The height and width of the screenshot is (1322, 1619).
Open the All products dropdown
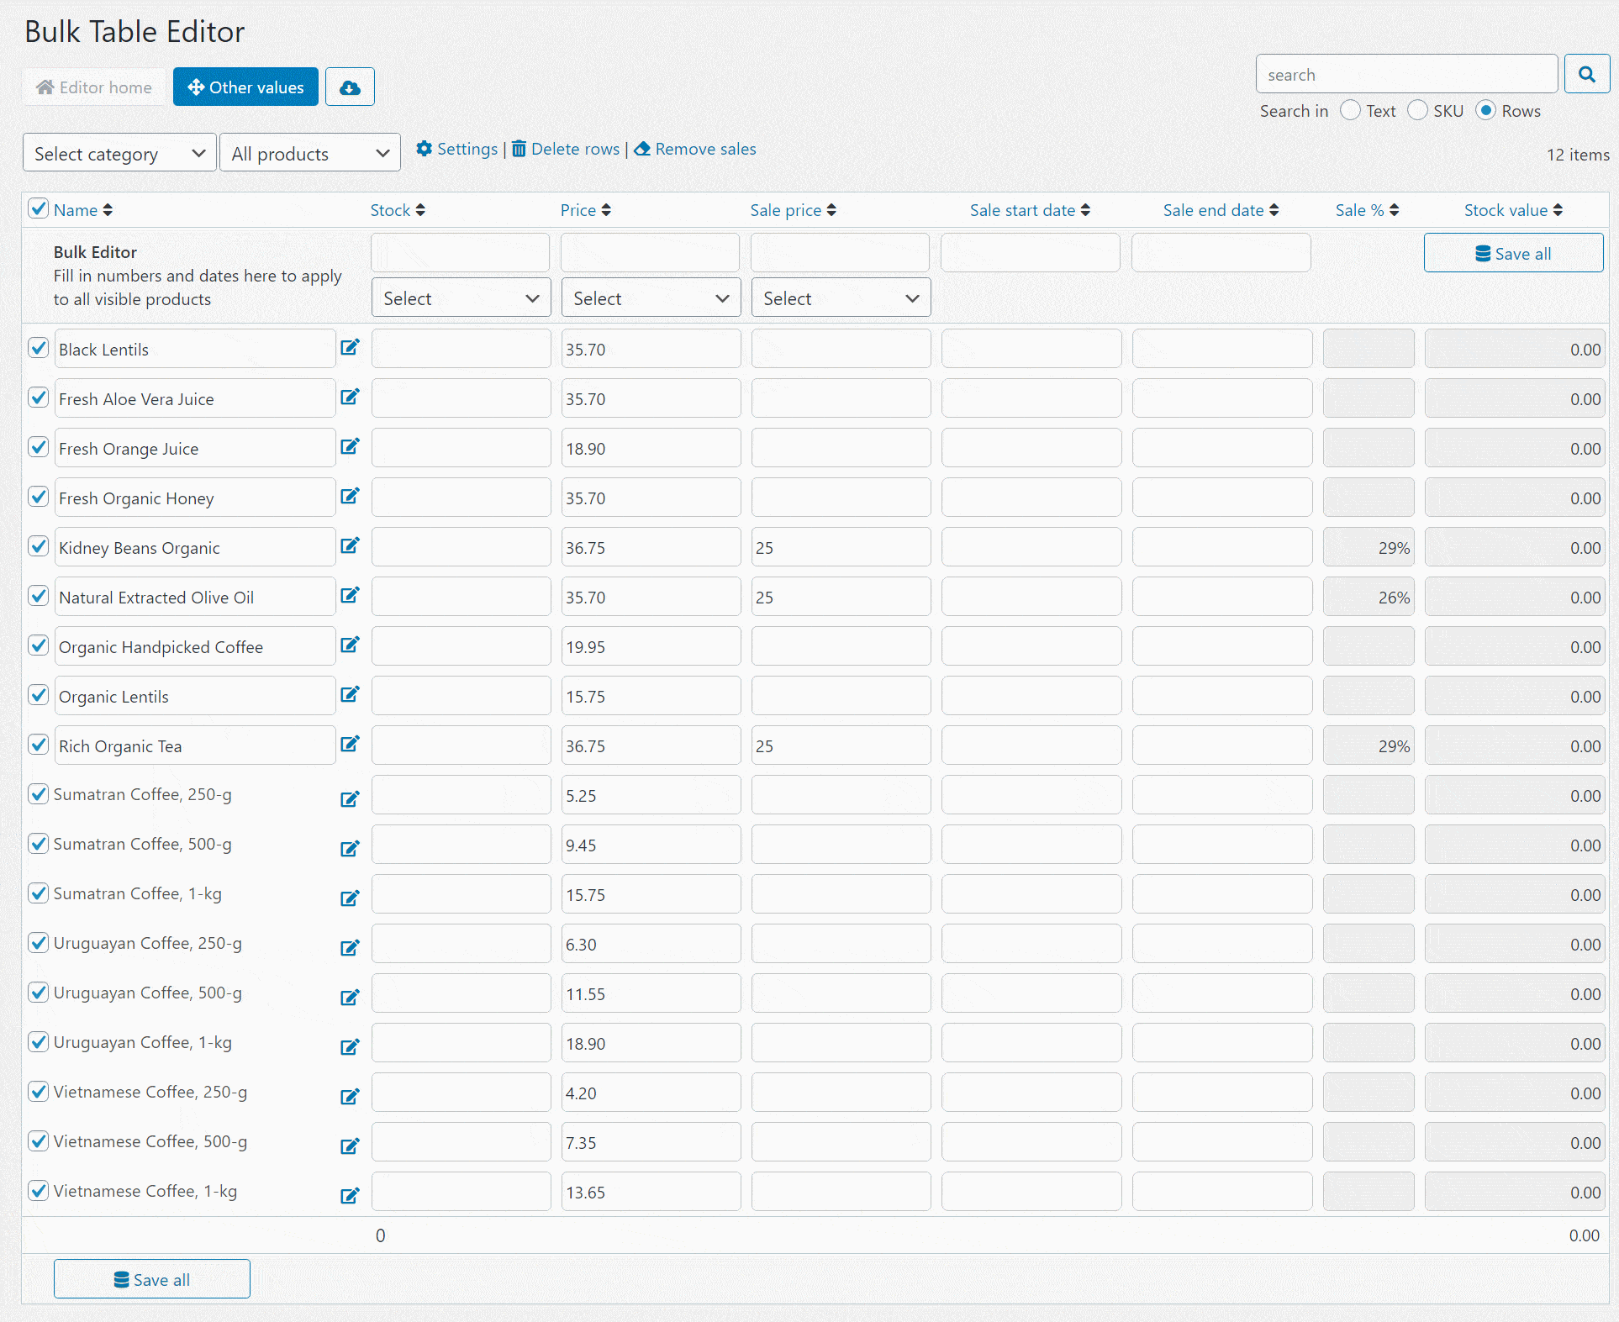[309, 152]
